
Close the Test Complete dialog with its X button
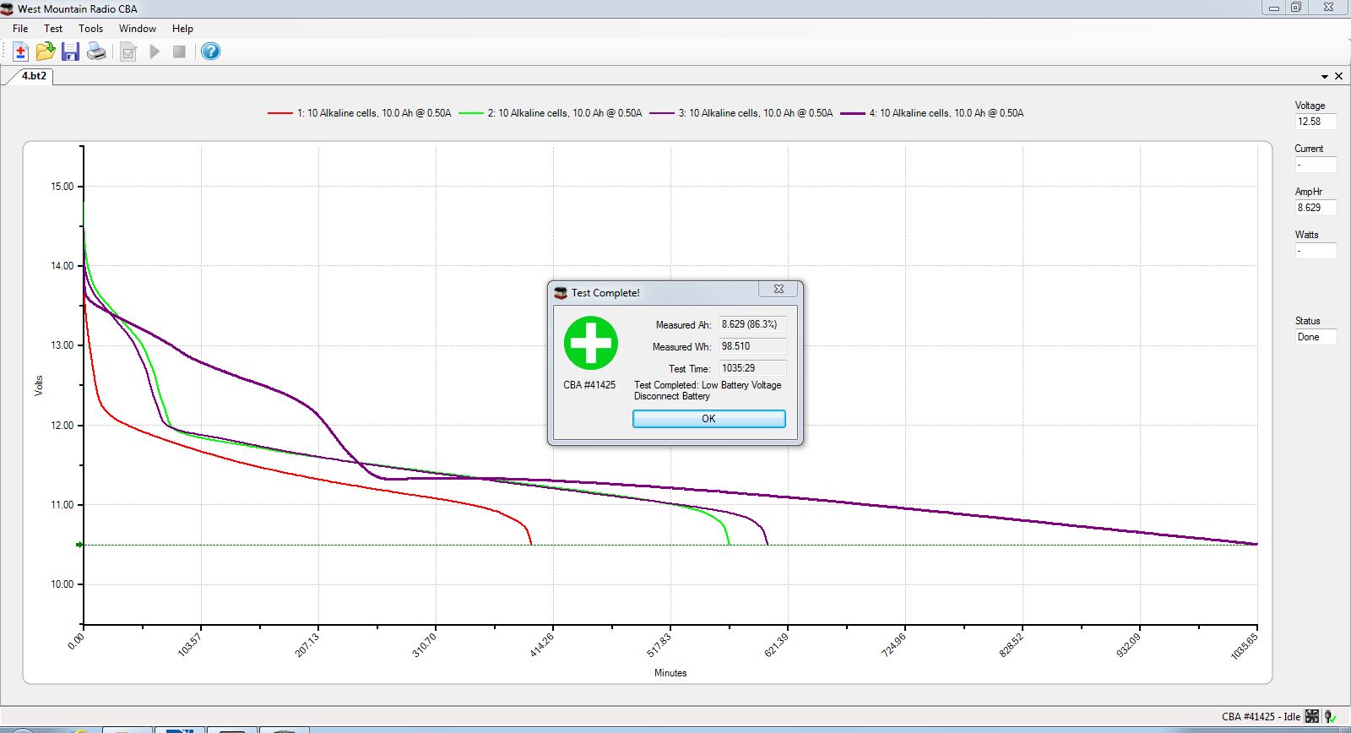[779, 289]
